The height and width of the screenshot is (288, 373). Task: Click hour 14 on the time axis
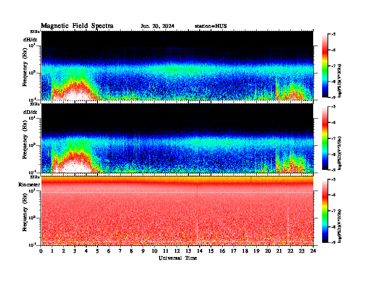[200, 251]
